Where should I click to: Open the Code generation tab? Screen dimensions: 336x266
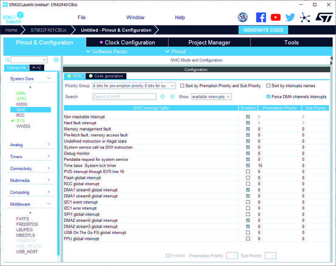pyautogui.click(x=106, y=76)
